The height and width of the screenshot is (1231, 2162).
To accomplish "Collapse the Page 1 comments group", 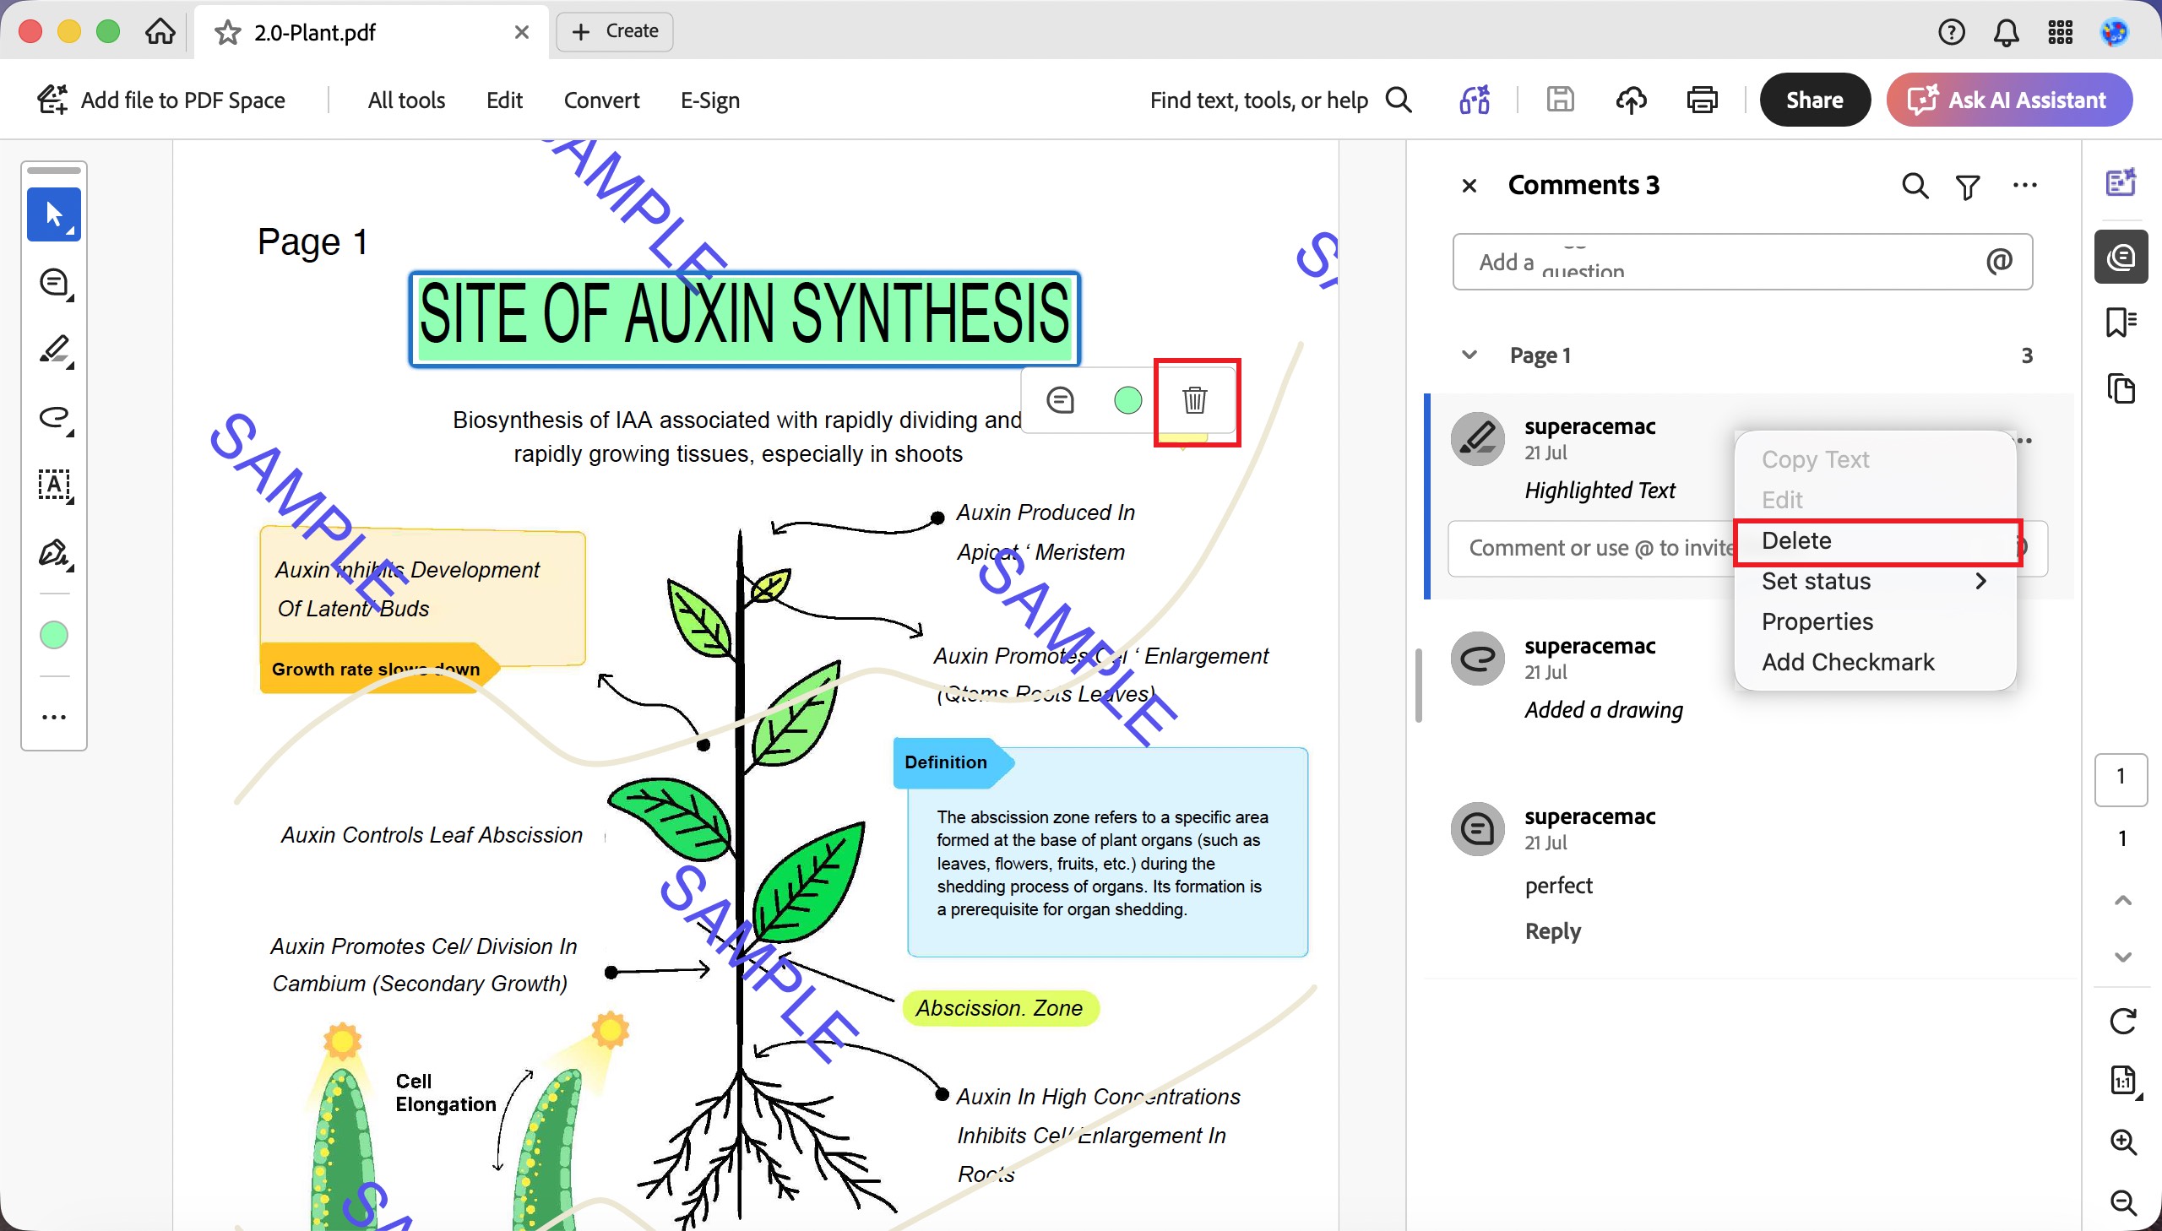I will 1469,355.
